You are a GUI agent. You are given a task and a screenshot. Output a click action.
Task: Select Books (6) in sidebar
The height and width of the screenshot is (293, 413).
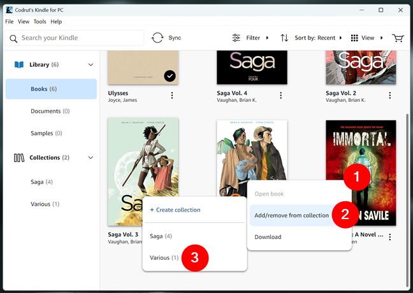51,89
